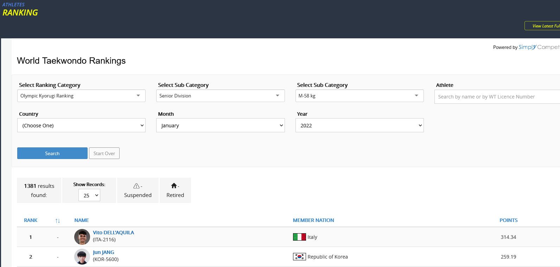Click Jun Jang's profile photo
Screen dimensions: 560x267
tap(82, 257)
